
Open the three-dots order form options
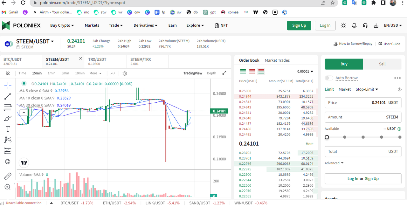pos(397,78)
